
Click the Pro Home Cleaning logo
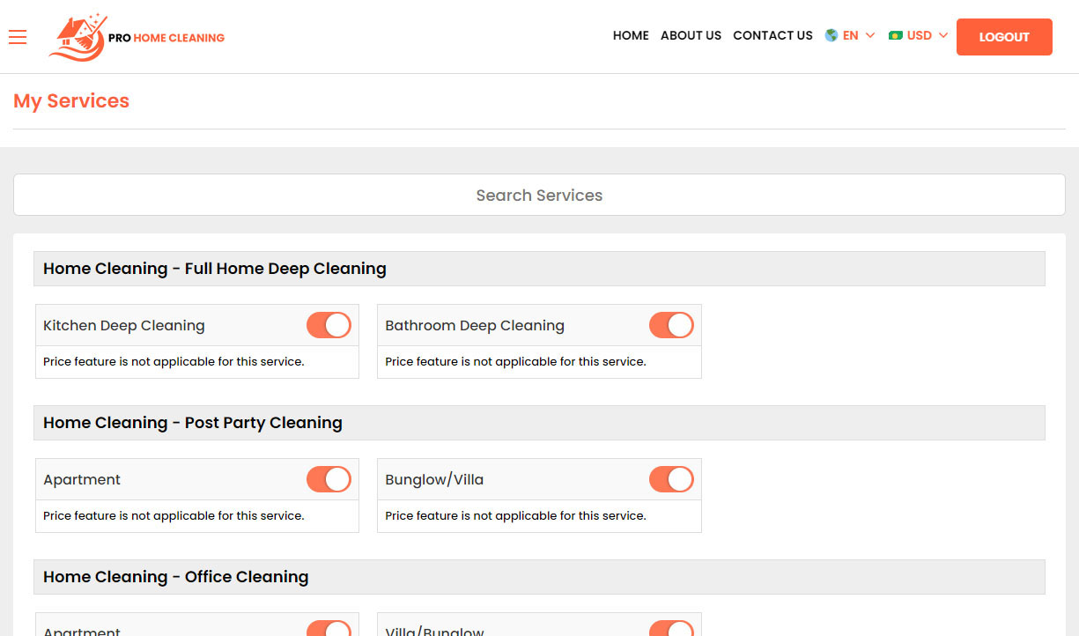[137, 37]
